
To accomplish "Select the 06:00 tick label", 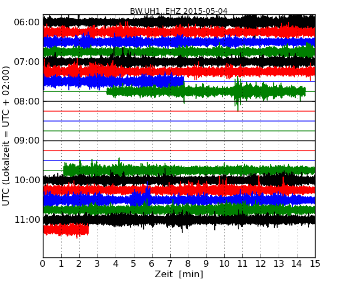I will [26, 22].
